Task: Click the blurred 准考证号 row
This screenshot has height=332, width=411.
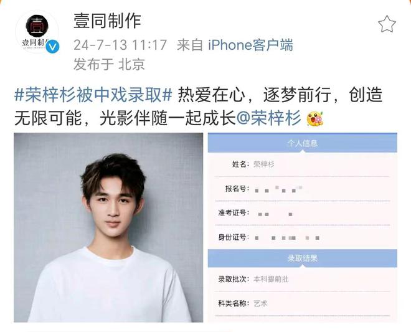Action: point(303,213)
